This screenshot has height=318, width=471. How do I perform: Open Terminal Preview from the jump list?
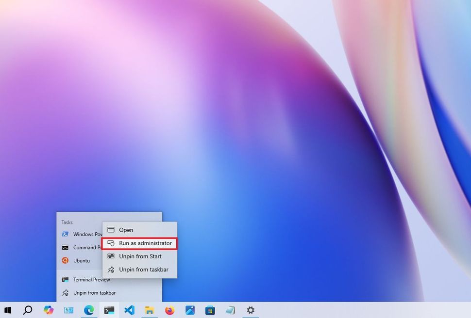(91, 279)
